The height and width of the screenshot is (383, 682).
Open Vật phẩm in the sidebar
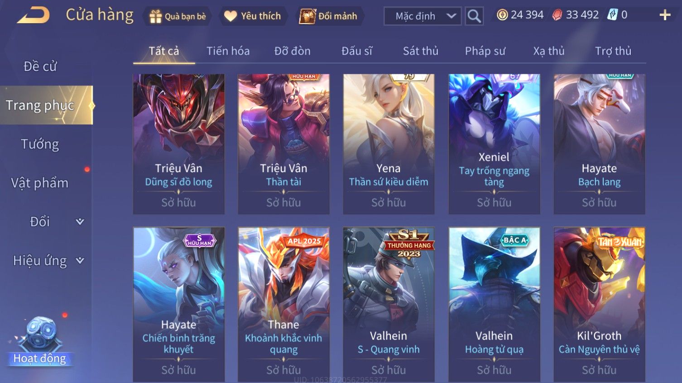coord(40,183)
